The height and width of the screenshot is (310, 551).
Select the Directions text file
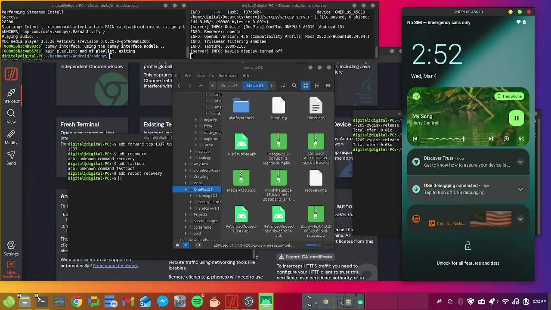click(x=316, y=109)
